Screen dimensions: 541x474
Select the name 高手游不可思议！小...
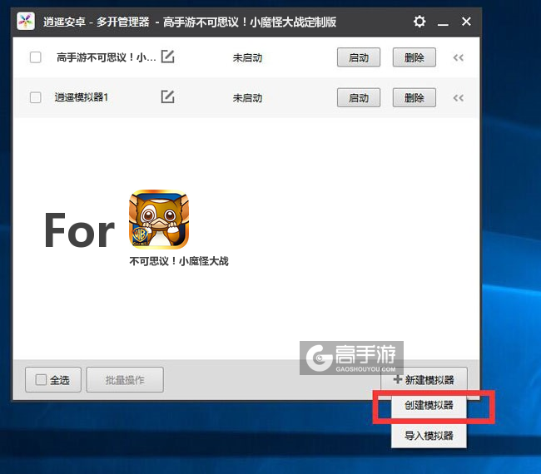[x=107, y=57]
